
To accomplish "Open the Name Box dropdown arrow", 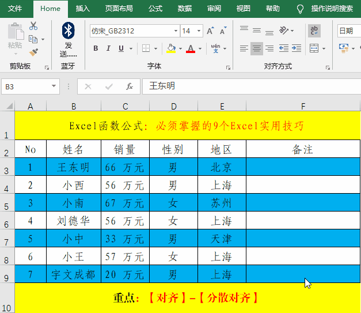I will (55, 86).
